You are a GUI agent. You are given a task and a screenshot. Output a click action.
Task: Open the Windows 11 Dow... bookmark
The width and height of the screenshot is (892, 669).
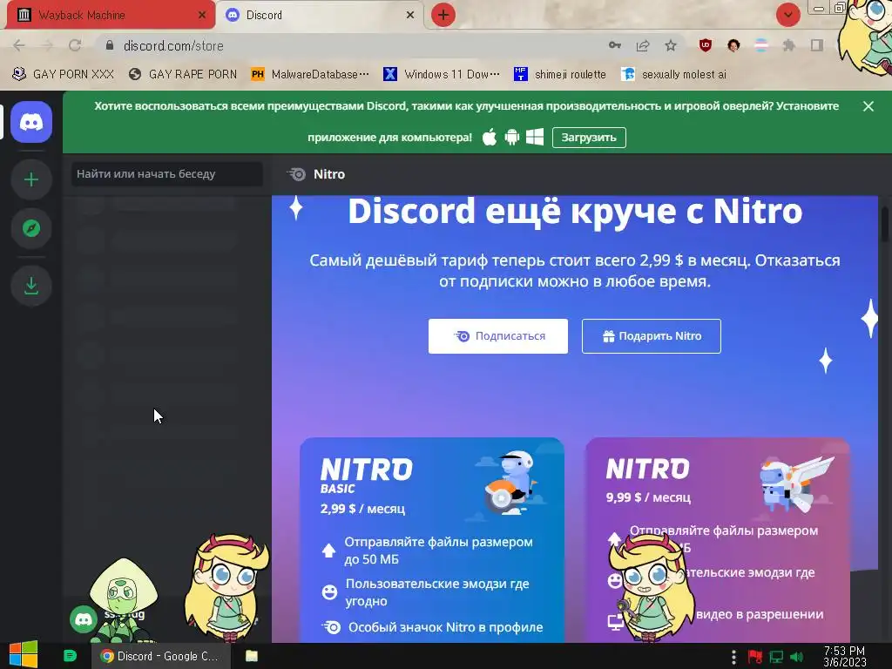tap(441, 74)
